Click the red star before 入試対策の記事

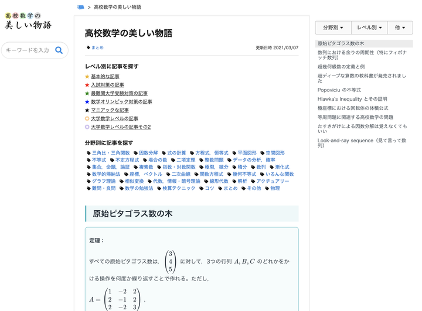coord(87,85)
